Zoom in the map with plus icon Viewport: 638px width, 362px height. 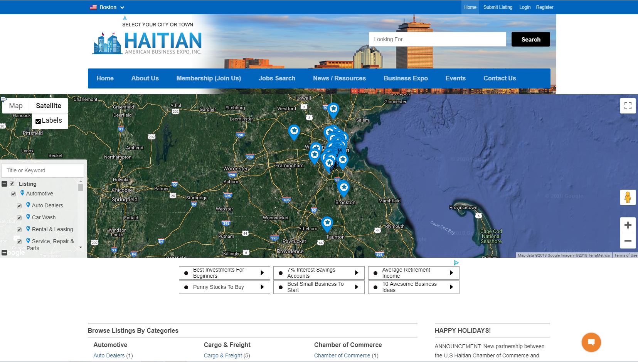628,225
